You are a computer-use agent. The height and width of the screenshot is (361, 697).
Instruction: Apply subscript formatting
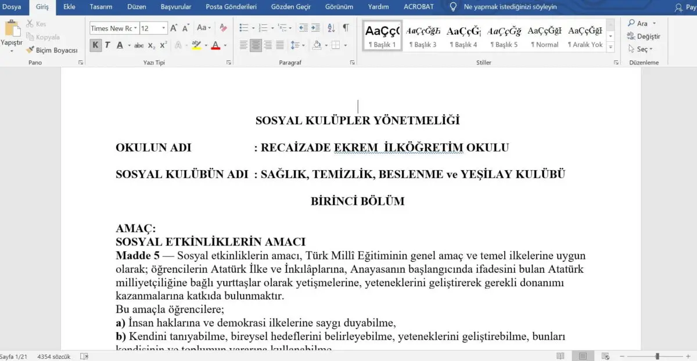152,45
